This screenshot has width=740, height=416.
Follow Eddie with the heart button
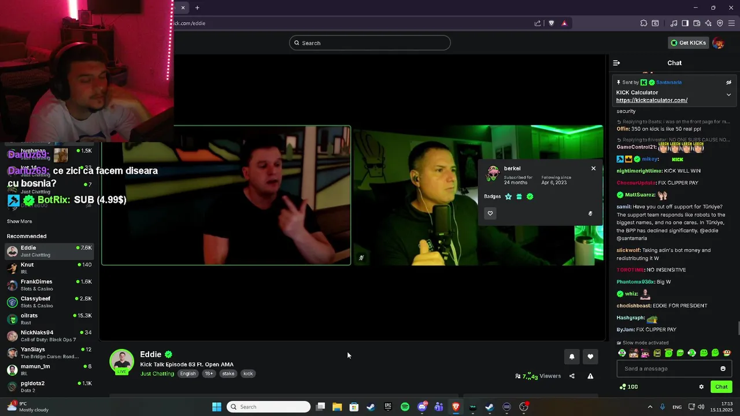(590, 356)
